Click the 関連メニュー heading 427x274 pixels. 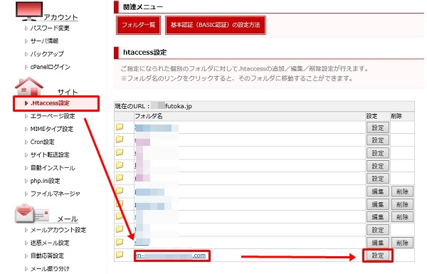tap(143, 7)
